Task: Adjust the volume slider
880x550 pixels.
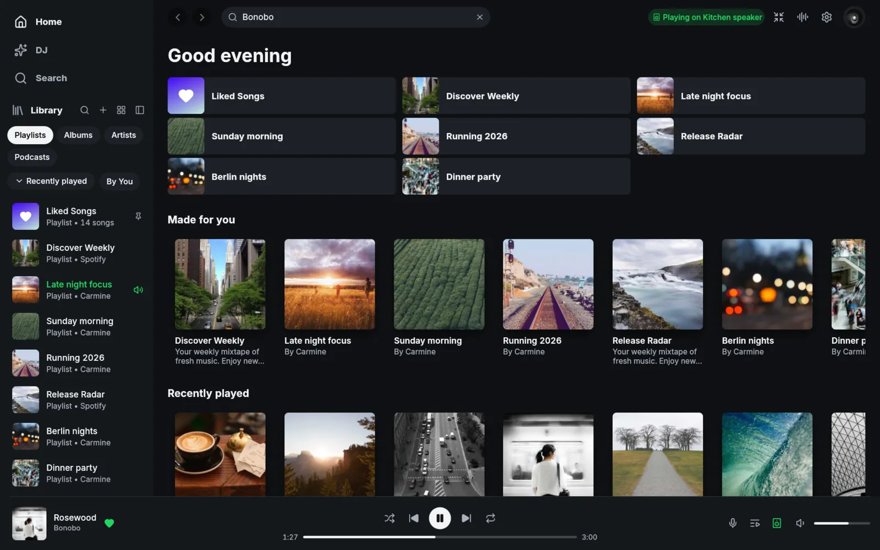Action: (842, 523)
